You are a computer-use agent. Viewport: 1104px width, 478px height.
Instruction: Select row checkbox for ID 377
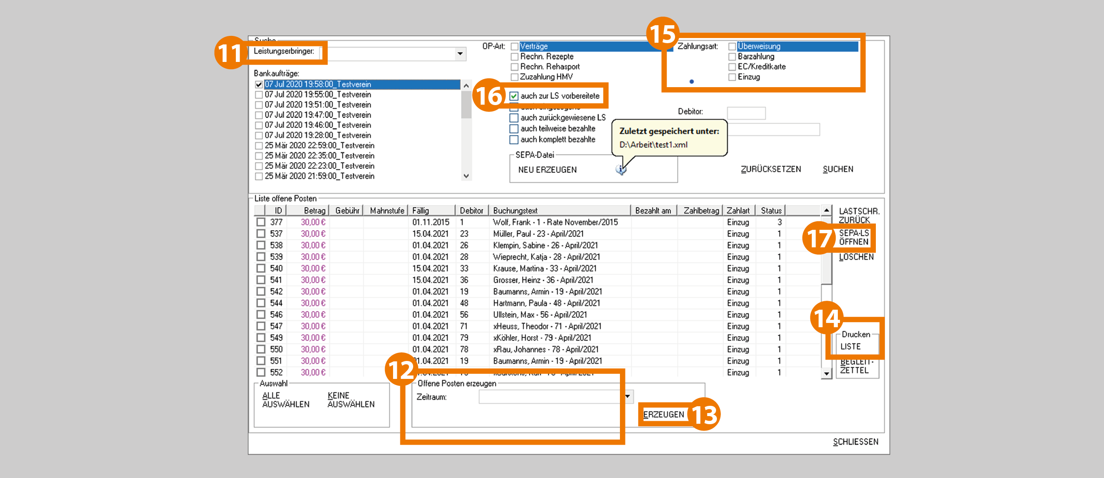(261, 222)
